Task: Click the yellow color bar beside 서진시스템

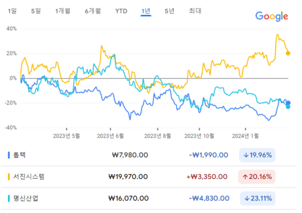Action: click(x=8, y=177)
